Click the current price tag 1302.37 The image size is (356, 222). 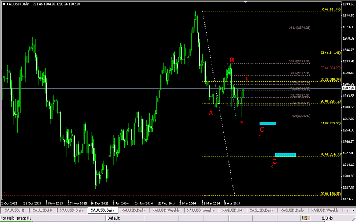349,88
